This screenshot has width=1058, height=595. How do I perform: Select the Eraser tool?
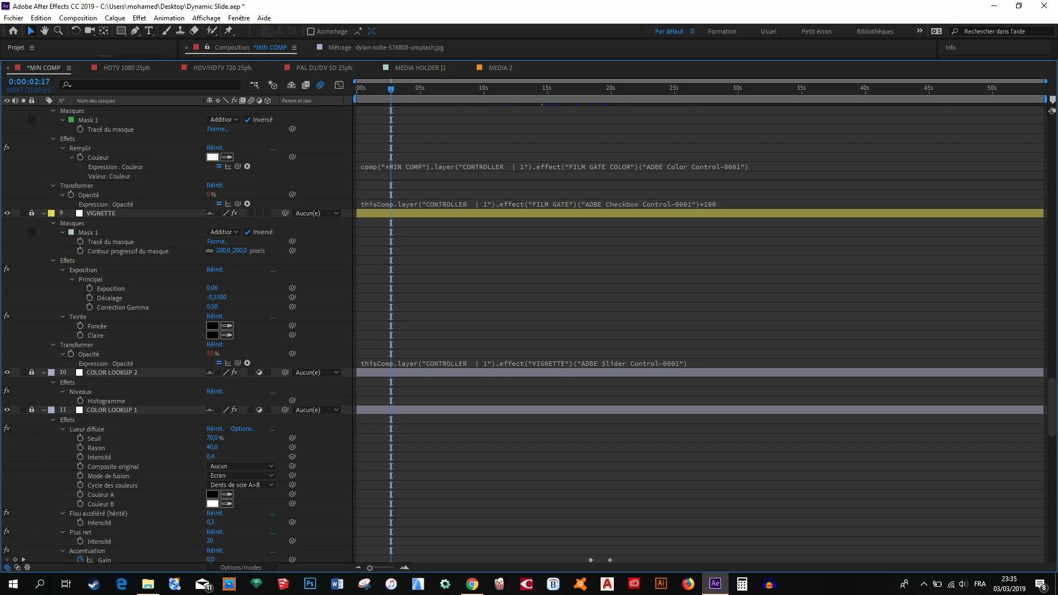tap(195, 31)
